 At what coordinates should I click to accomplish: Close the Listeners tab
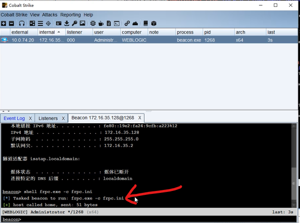point(63,118)
